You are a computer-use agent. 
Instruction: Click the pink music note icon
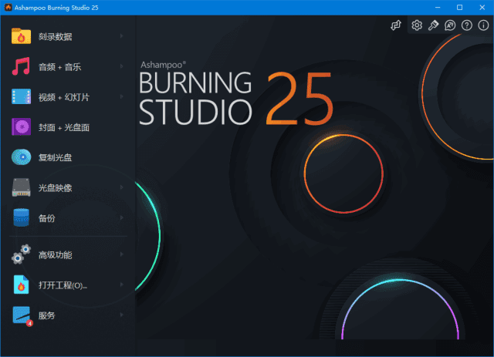point(21,66)
